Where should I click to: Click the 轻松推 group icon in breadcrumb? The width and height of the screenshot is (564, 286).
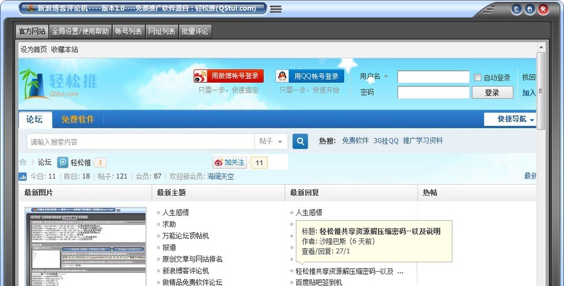tap(63, 163)
